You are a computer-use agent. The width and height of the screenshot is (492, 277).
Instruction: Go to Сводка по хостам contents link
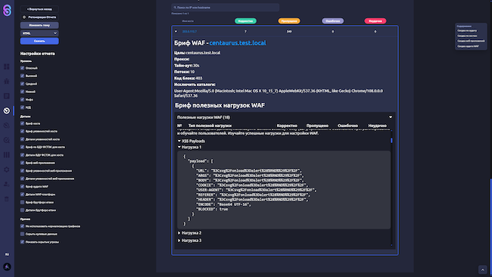(x=467, y=36)
